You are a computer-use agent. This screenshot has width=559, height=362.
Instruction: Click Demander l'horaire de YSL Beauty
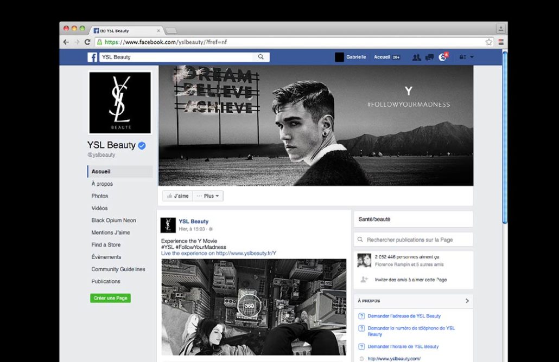[x=403, y=346]
